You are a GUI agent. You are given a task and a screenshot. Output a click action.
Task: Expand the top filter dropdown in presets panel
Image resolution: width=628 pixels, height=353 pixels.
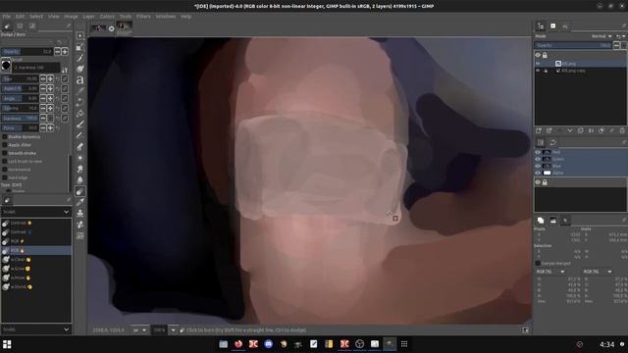click(36, 212)
